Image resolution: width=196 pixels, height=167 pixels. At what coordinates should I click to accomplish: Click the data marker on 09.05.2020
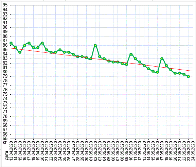point(126,65)
